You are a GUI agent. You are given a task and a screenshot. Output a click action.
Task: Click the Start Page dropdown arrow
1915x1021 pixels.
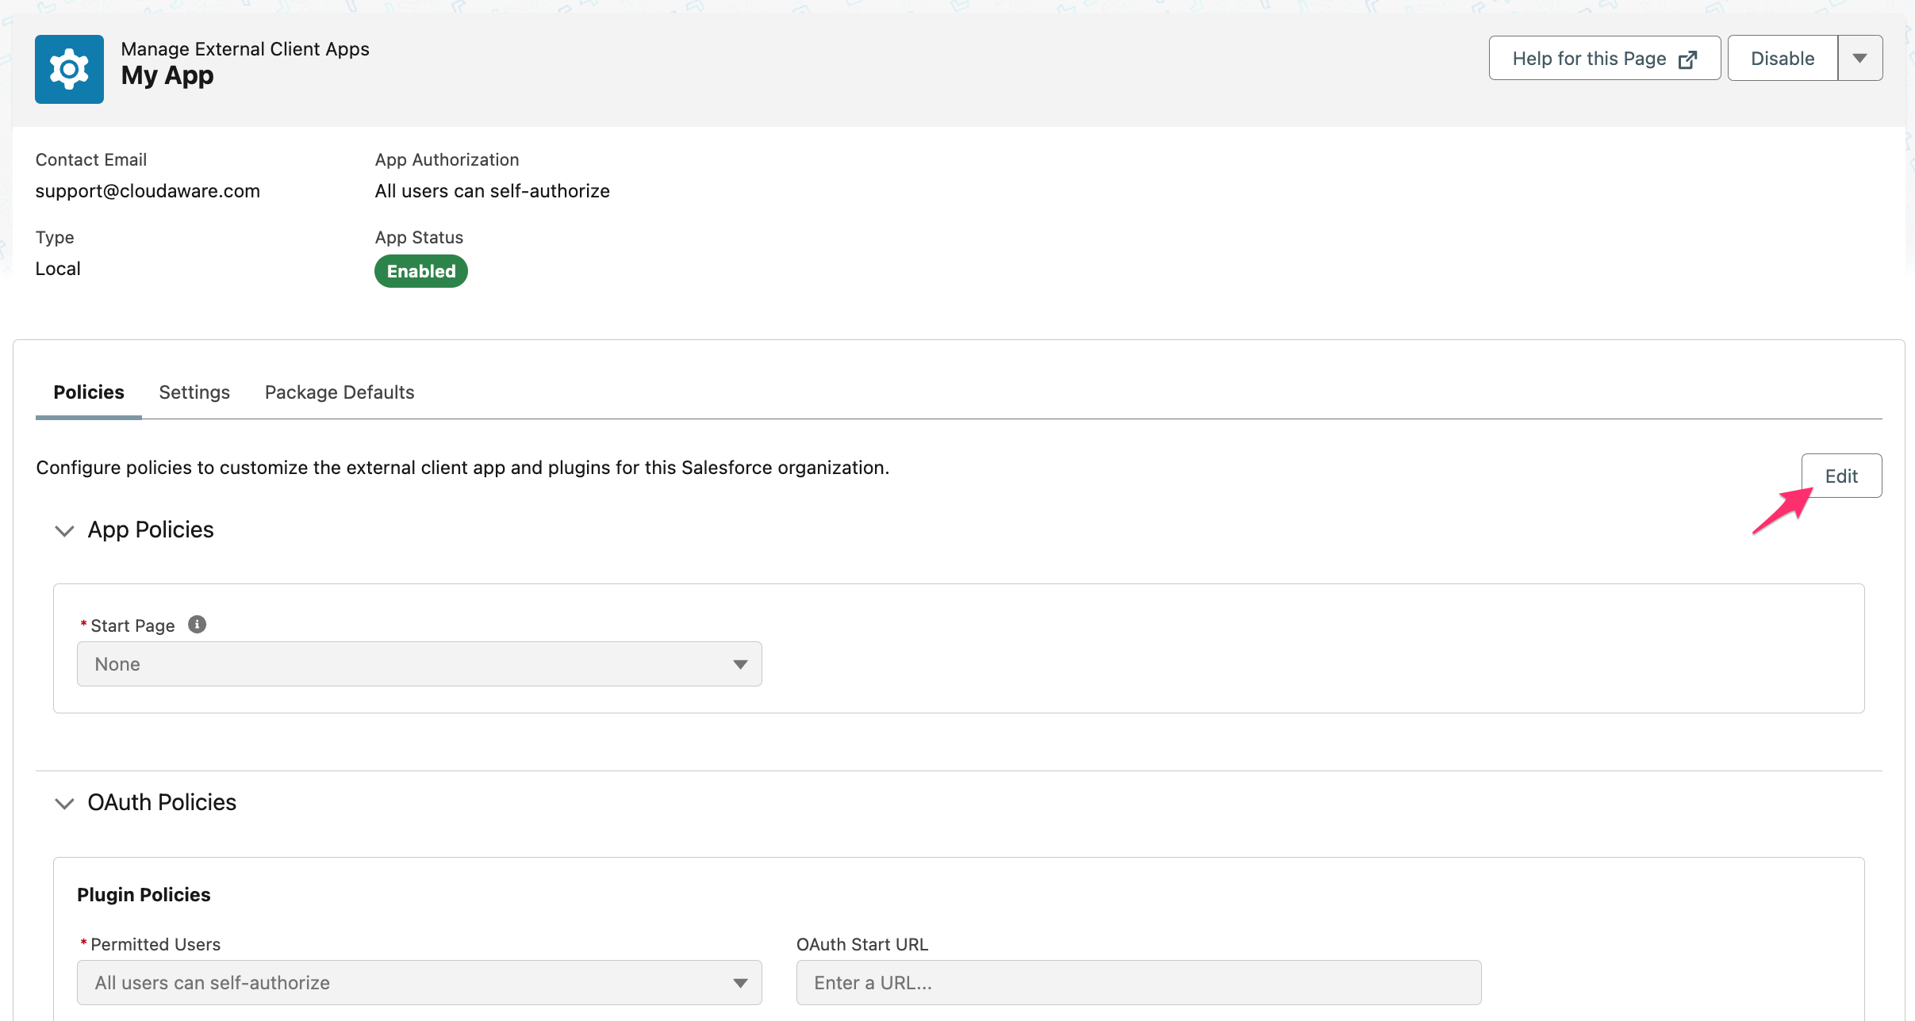point(739,663)
